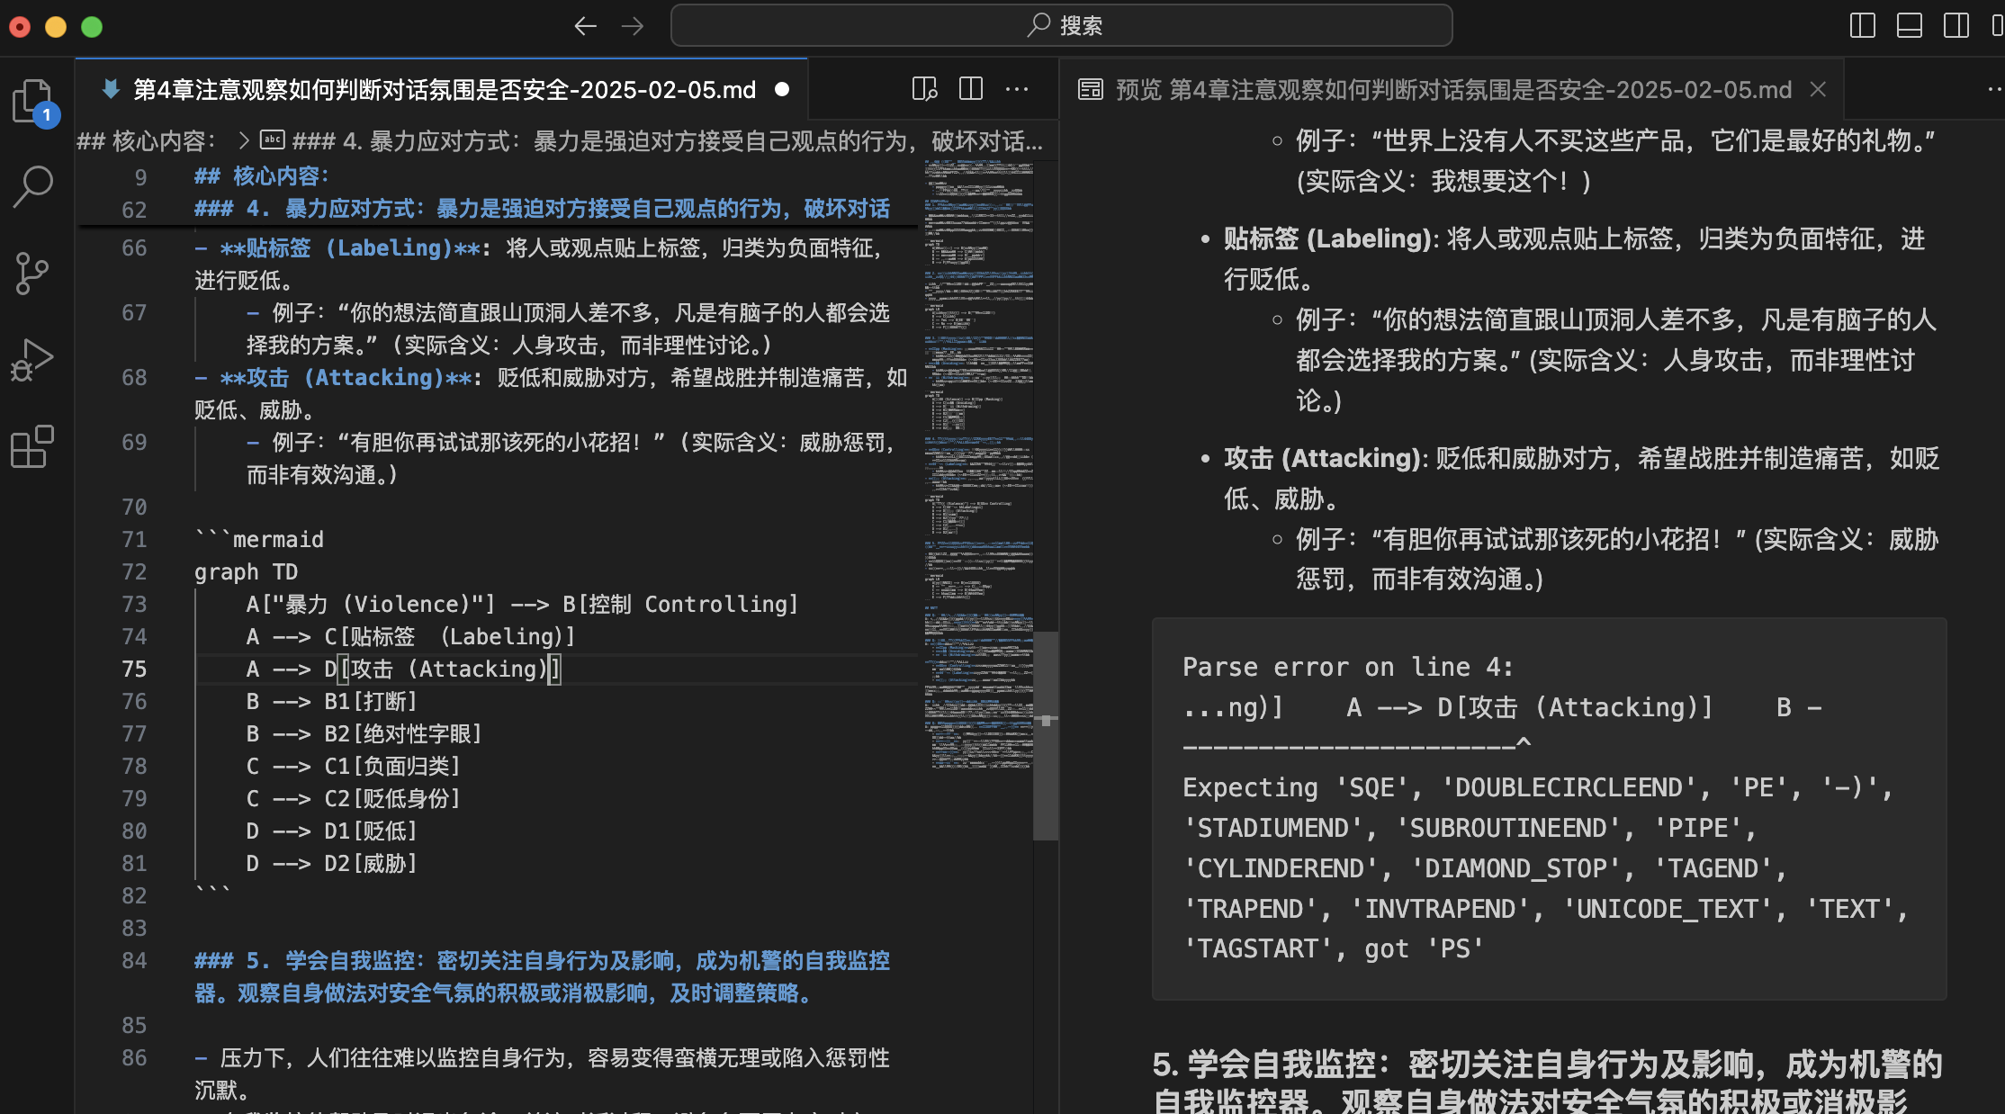Split the editor to the right
Image resolution: width=2005 pixels, height=1114 pixels.
[x=971, y=89]
